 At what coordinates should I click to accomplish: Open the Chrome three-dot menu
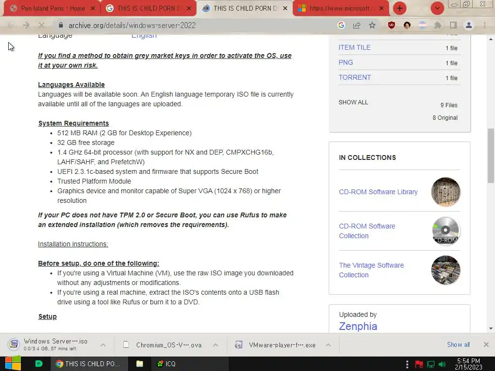click(x=484, y=25)
